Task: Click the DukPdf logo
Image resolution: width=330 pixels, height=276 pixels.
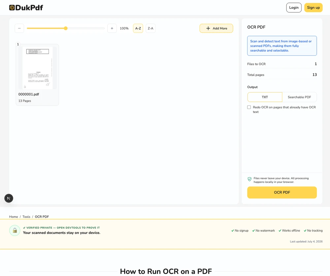Action: [x=26, y=8]
